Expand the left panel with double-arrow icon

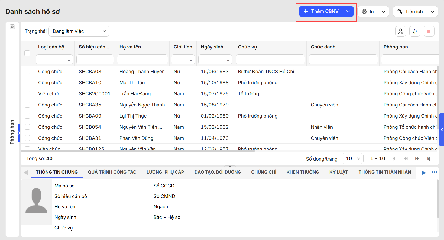tap(12, 27)
